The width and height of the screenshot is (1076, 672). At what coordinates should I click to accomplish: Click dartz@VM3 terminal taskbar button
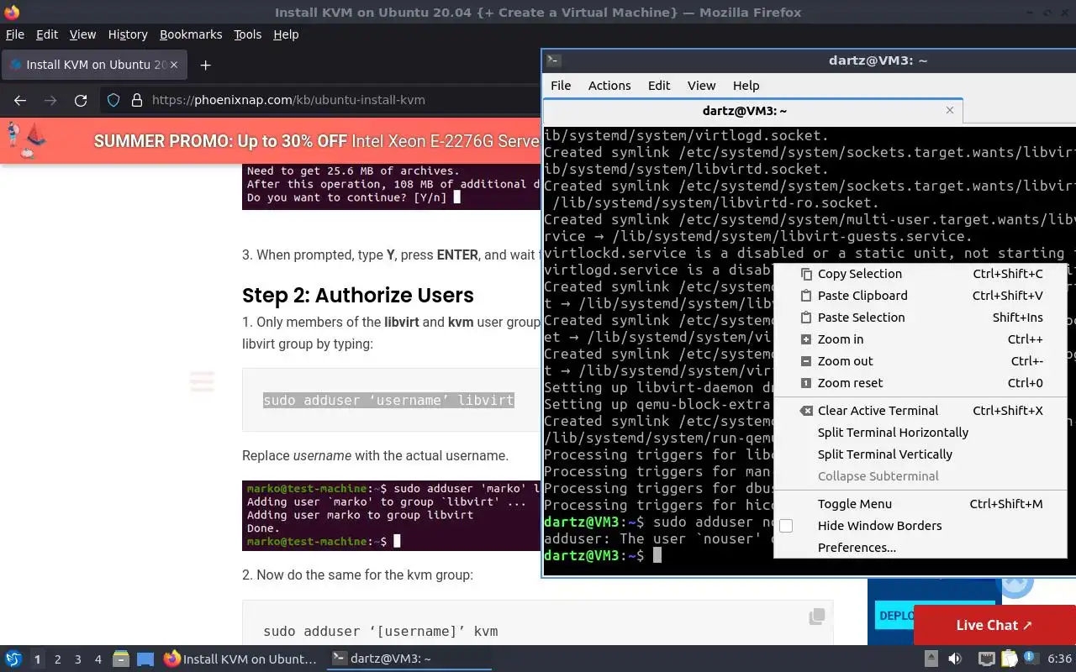pos(408,659)
